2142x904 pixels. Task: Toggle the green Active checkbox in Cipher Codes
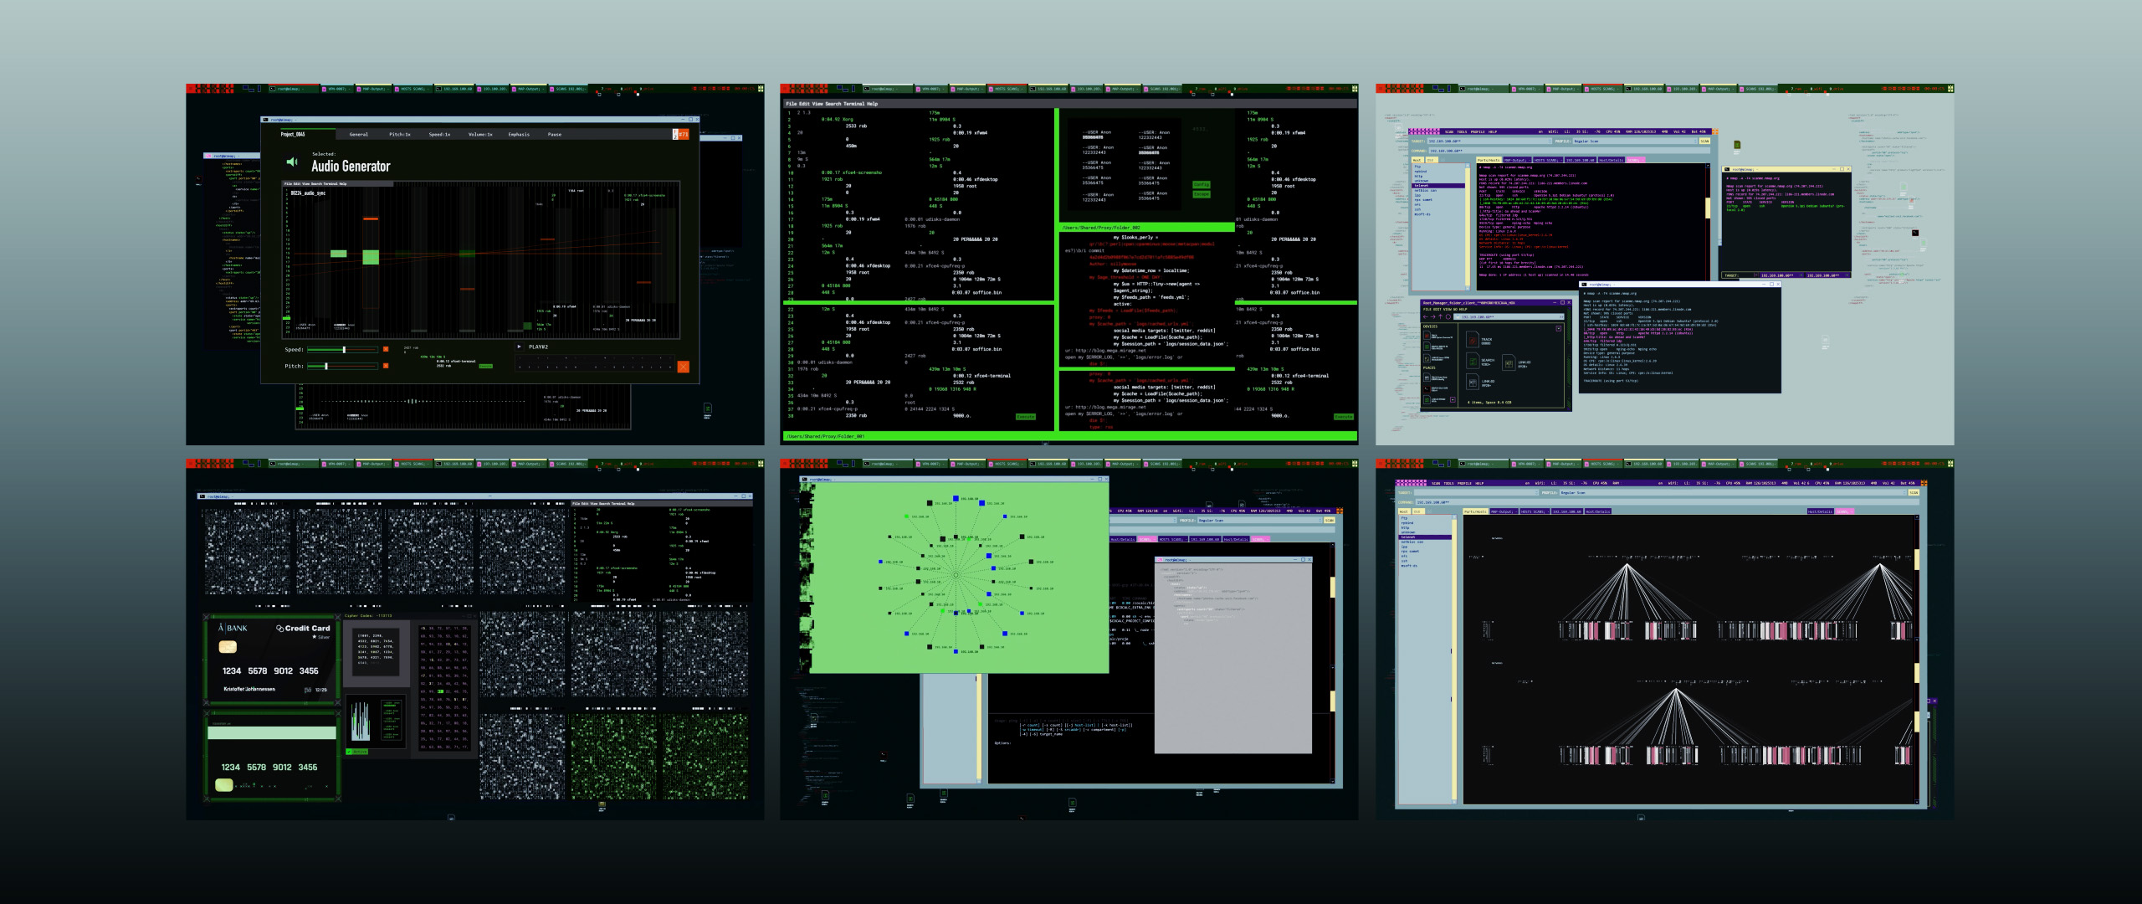(349, 752)
